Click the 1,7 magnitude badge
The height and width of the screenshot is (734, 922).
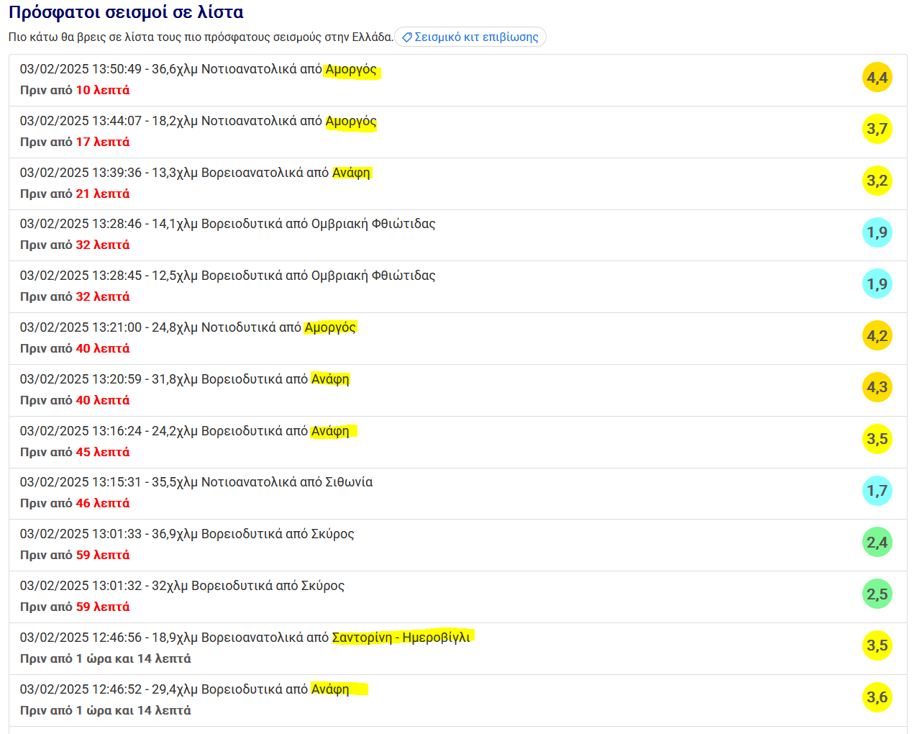click(x=877, y=491)
